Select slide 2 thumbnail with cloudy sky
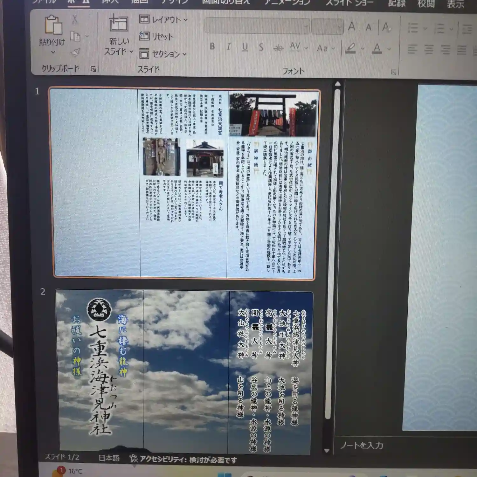 coord(184,372)
